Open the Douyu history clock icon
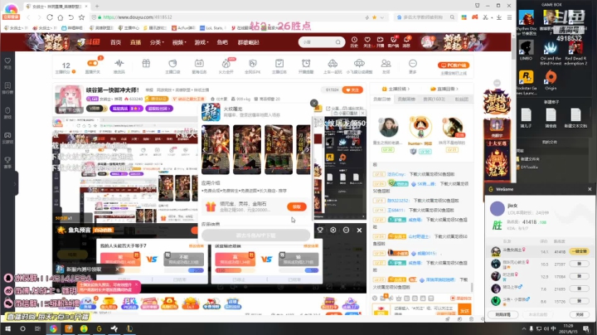 click(x=354, y=40)
